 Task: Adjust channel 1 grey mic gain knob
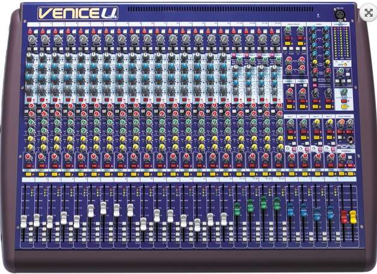tap(31, 39)
